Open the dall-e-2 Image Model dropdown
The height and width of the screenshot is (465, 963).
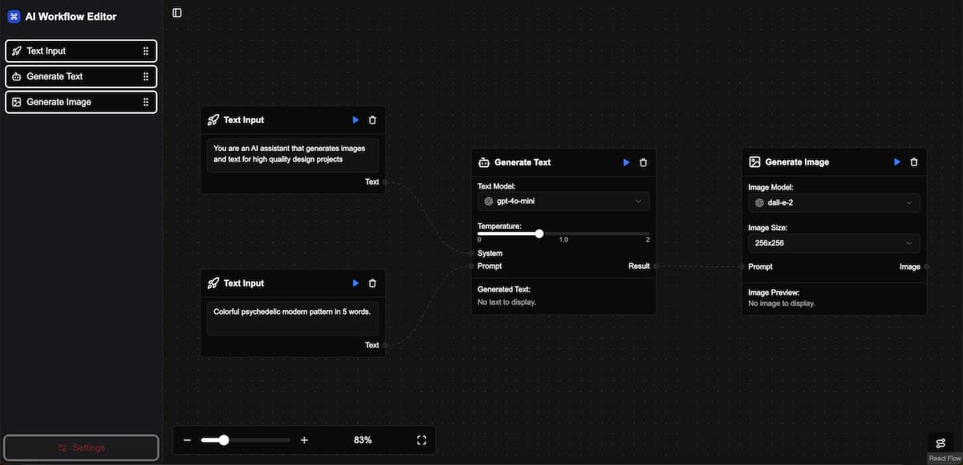pyautogui.click(x=834, y=202)
